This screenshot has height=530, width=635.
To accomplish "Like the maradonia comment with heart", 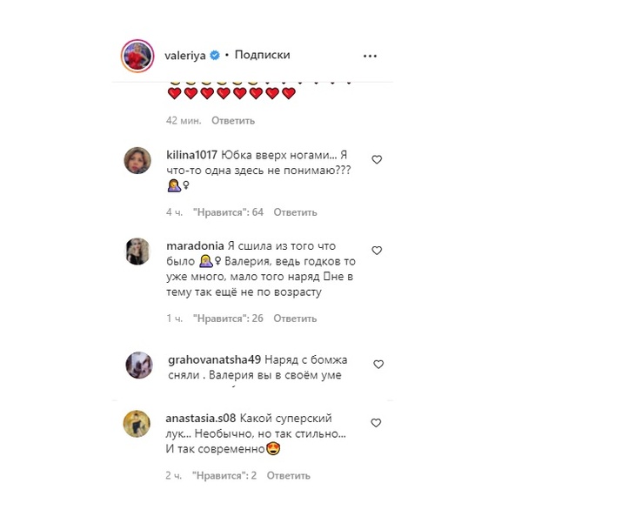I will point(377,251).
